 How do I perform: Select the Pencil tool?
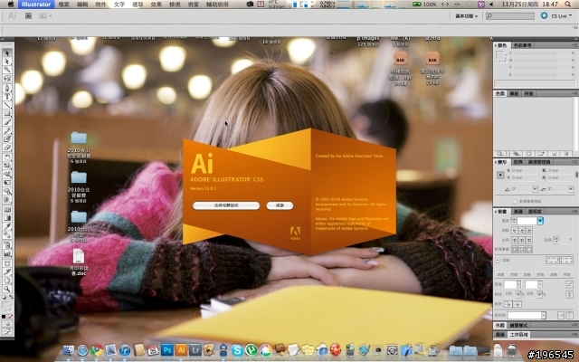point(7,130)
